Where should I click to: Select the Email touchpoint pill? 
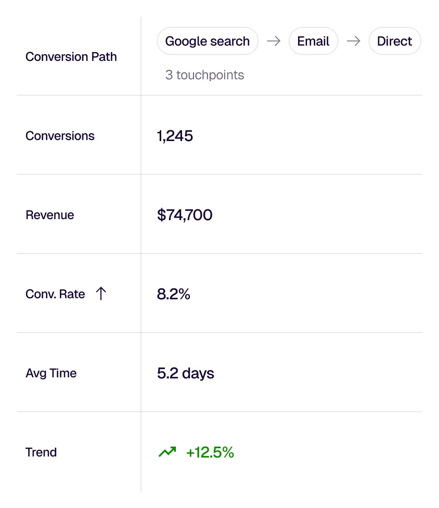pyautogui.click(x=314, y=41)
